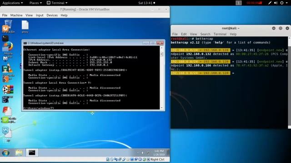Viewport: 291px width, 163px height.
Task: Expand the Kali system menu arrow
Action: click(x=287, y=3)
